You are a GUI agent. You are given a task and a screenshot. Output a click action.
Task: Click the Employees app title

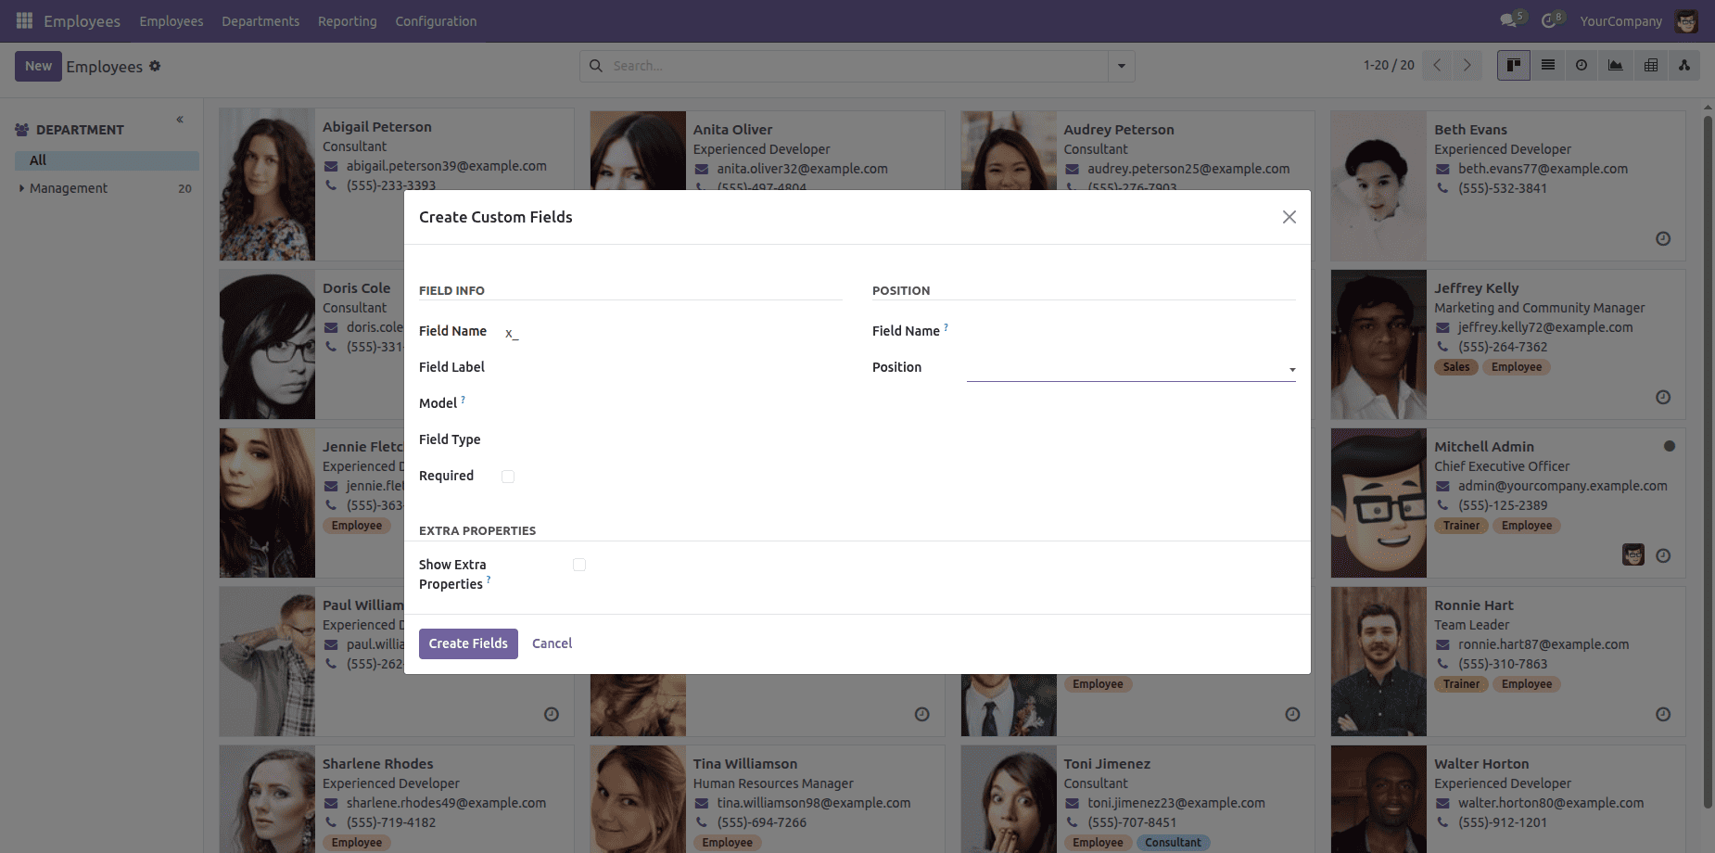tap(82, 21)
